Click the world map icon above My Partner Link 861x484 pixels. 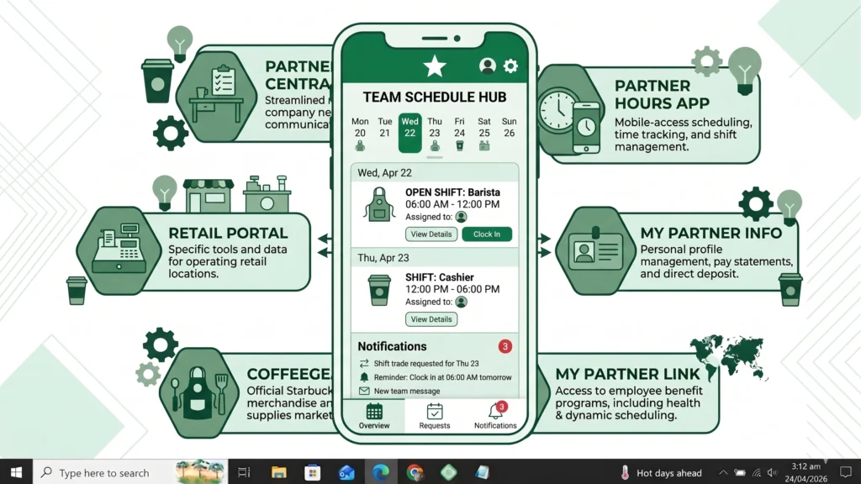pyautogui.click(x=728, y=356)
